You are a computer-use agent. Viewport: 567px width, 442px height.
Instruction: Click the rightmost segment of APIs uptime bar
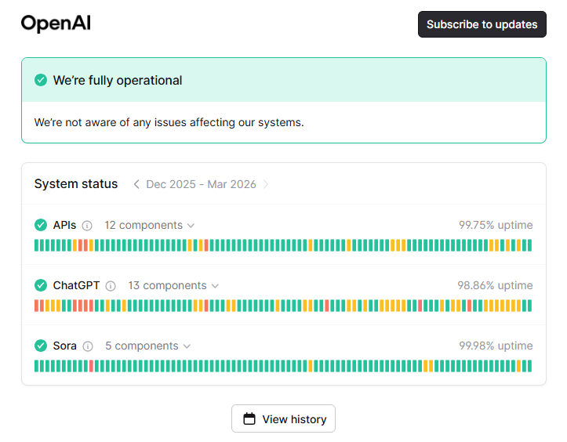[x=529, y=245]
